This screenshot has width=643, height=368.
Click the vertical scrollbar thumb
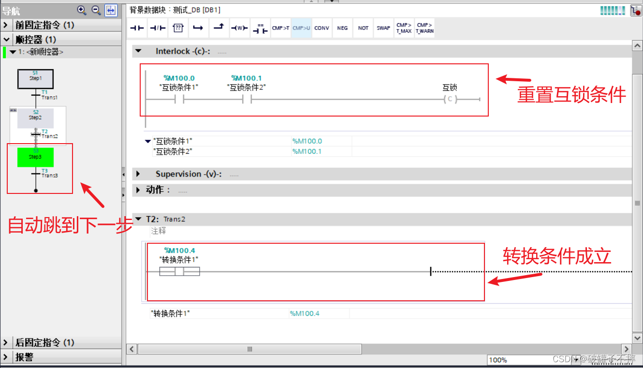(637, 203)
